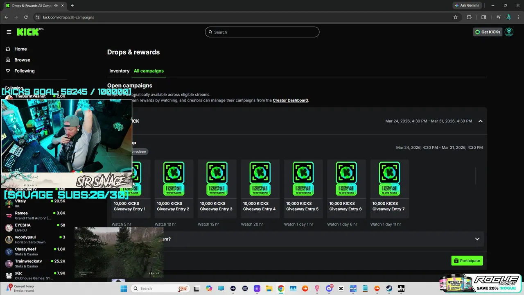524x295 pixels.
Task: Select Giveaway Entry 7 reward card
Action: pos(389,188)
